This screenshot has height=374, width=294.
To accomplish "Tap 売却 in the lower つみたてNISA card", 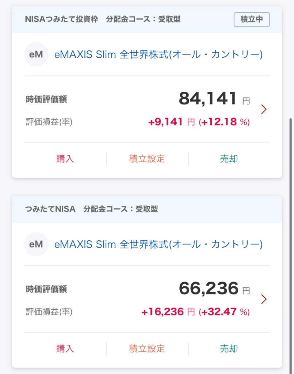I will coord(229,348).
